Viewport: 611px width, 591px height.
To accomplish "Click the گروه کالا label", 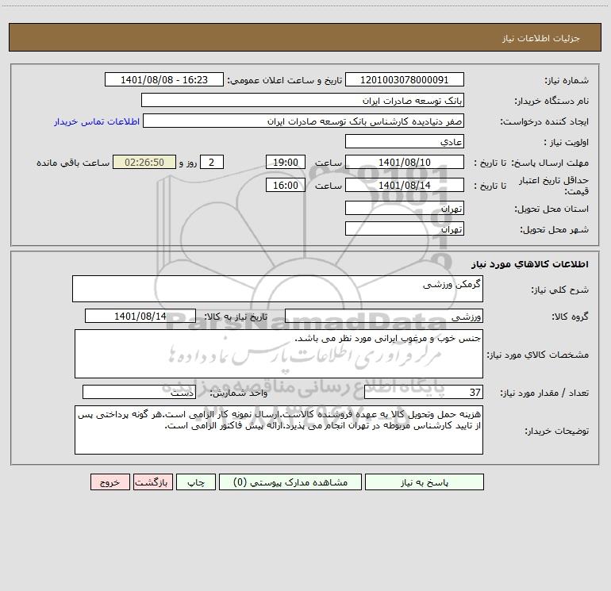I will coord(570,317).
